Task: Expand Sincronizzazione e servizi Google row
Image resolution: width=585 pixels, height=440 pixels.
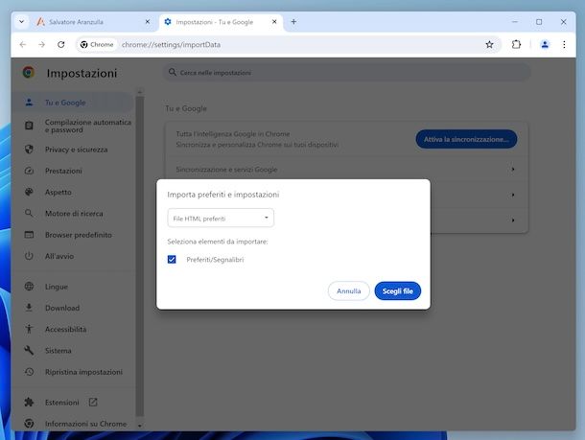Action: [x=347, y=170]
